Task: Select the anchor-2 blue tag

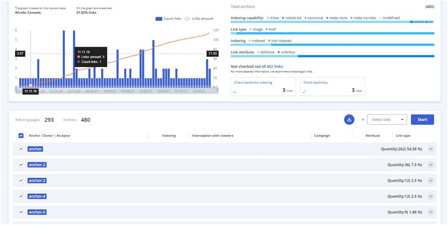Action: pyautogui.click(x=37, y=165)
